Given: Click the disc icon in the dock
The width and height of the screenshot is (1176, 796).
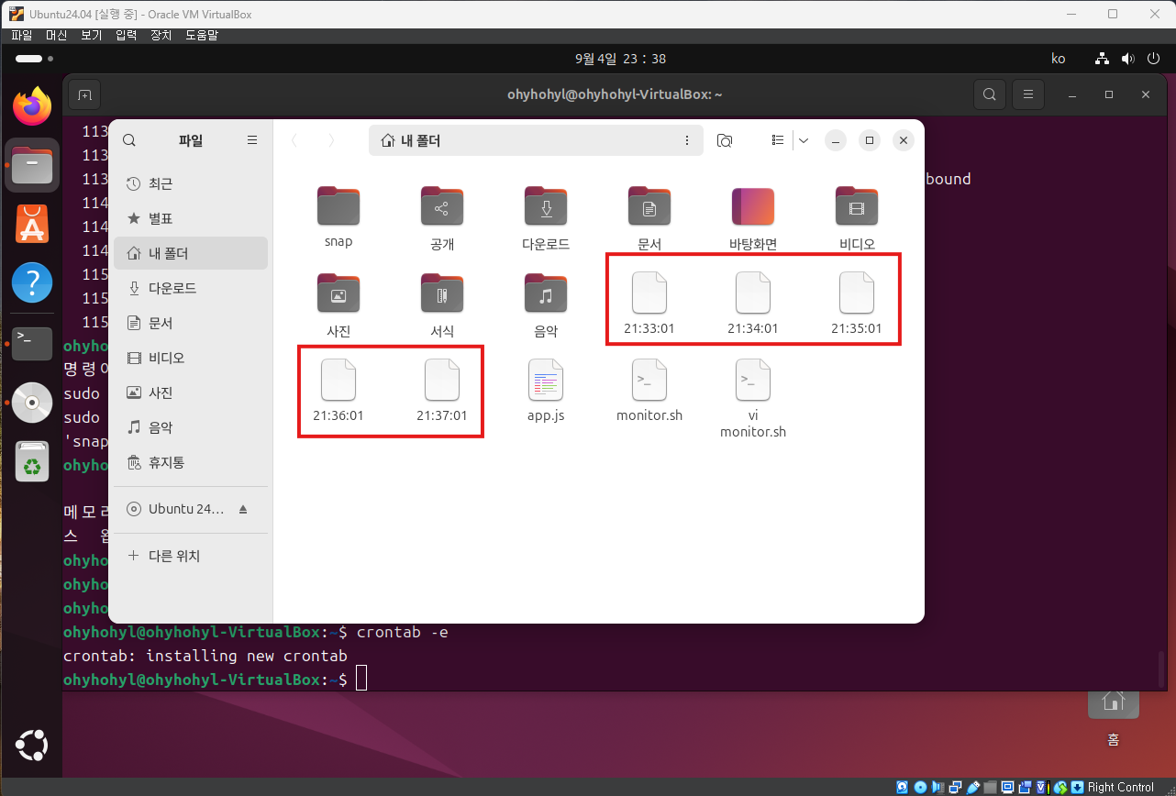Looking at the screenshot, I should [x=32, y=402].
